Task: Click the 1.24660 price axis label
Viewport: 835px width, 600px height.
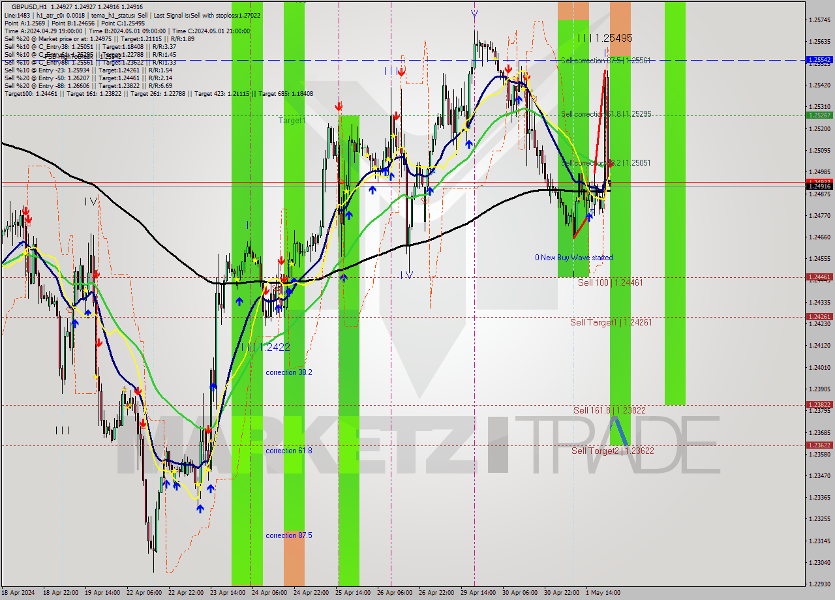Action: pos(819,237)
